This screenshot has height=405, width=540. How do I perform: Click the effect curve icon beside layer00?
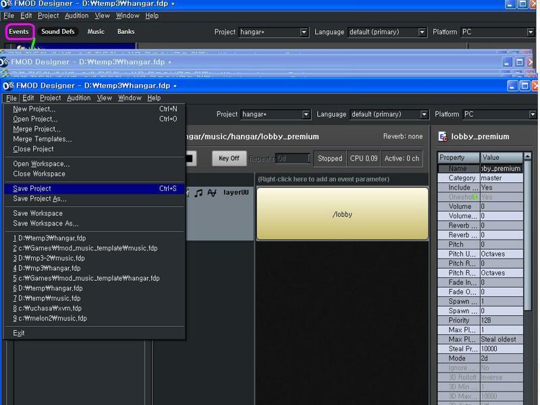(x=212, y=193)
